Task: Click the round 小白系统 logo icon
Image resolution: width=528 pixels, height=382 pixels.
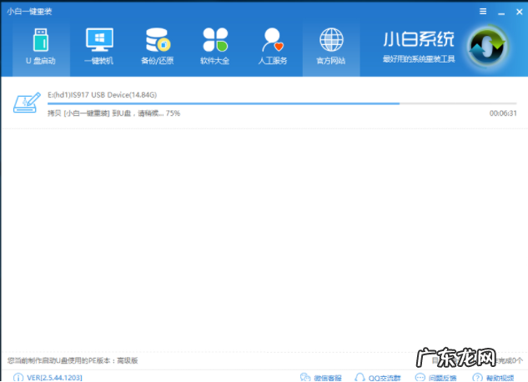Action: click(x=488, y=47)
